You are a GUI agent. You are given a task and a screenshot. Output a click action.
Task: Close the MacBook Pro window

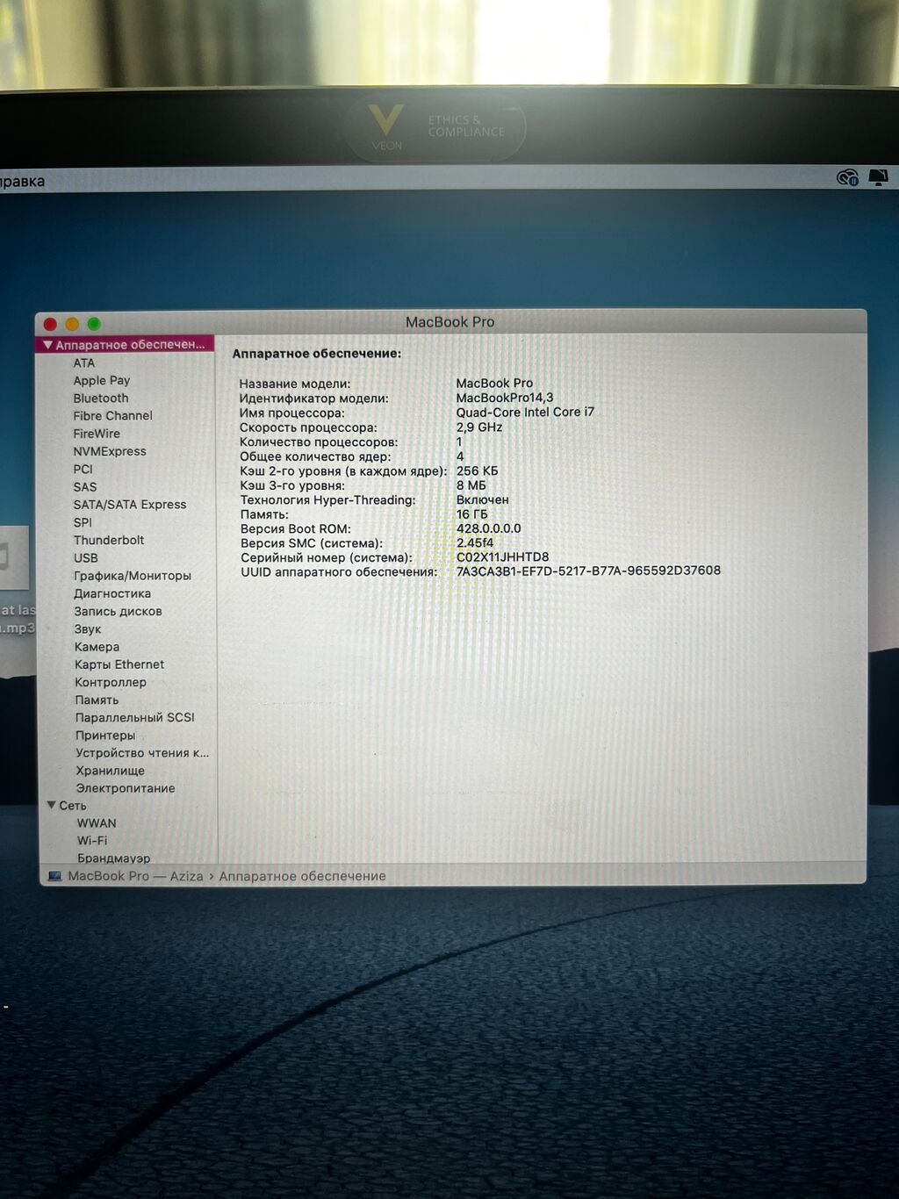(x=50, y=324)
